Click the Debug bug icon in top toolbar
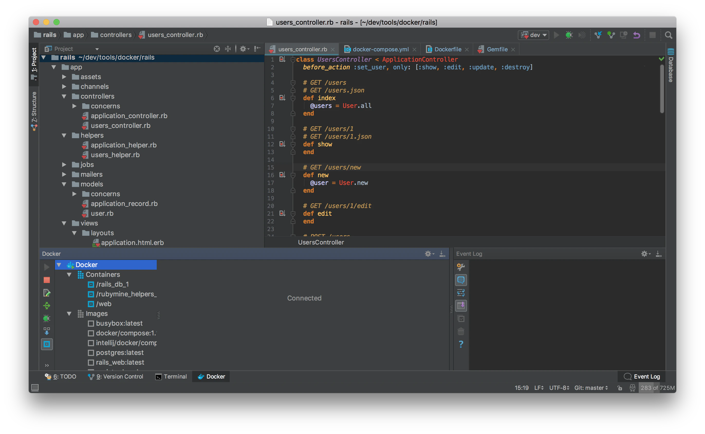This screenshot has width=705, height=434. (x=569, y=35)
